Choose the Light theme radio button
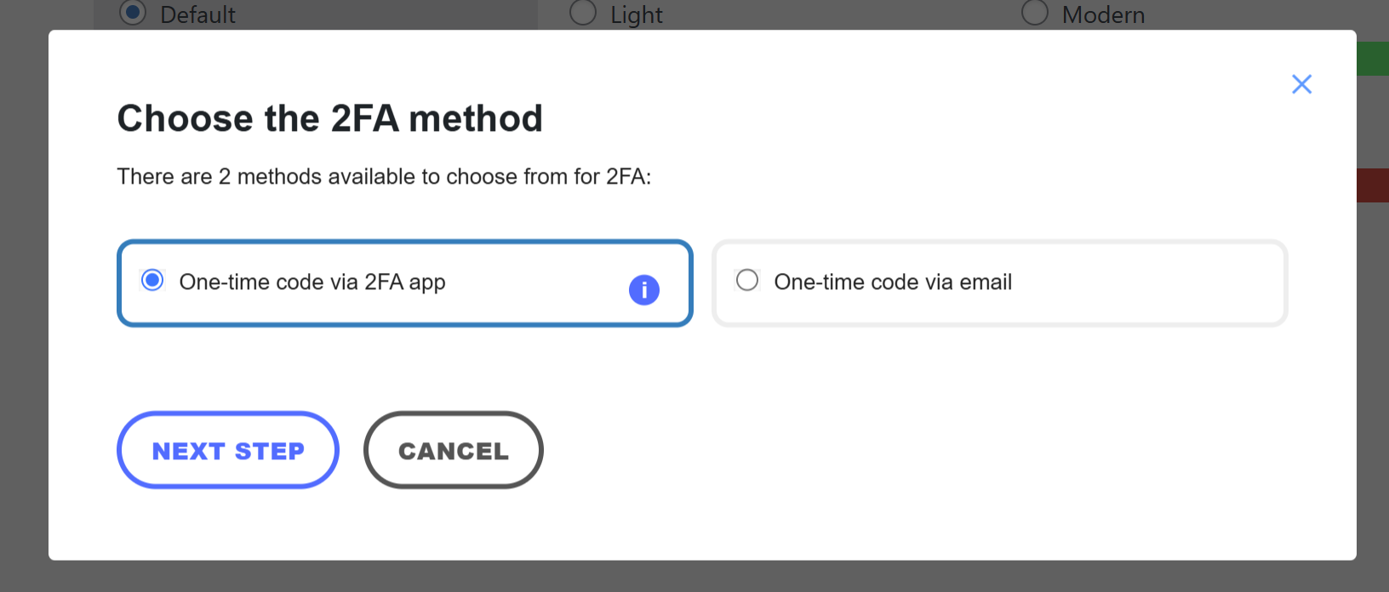Image resolution: width=1389 pixels, height=592 pixels. point(582,13)
